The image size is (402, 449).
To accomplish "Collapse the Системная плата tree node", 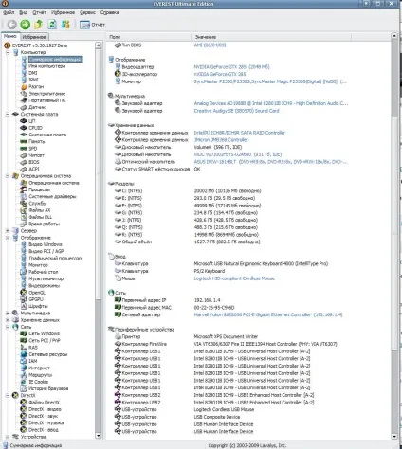I will [x=8, y=114].
